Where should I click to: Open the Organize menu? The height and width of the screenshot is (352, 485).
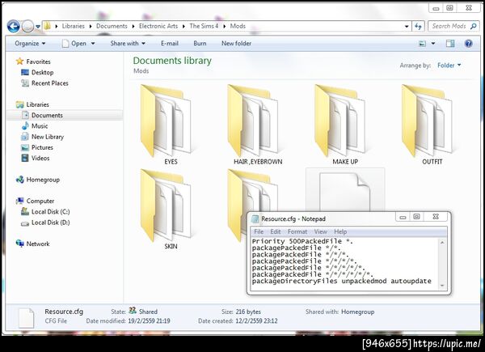pos(30,44)
